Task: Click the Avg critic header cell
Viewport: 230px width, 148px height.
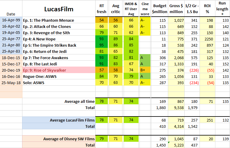Action: (115, 9)
